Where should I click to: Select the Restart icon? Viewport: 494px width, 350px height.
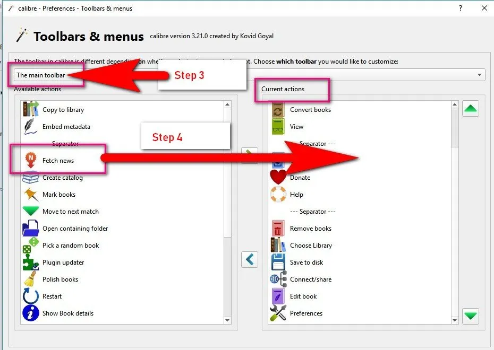click(x=31, y=296)
